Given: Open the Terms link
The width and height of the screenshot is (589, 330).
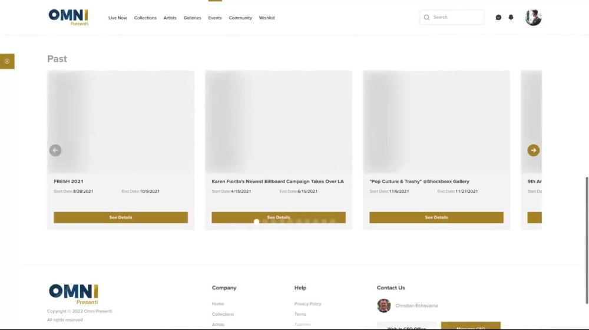Looking at the screenshot, I should 300,314.
